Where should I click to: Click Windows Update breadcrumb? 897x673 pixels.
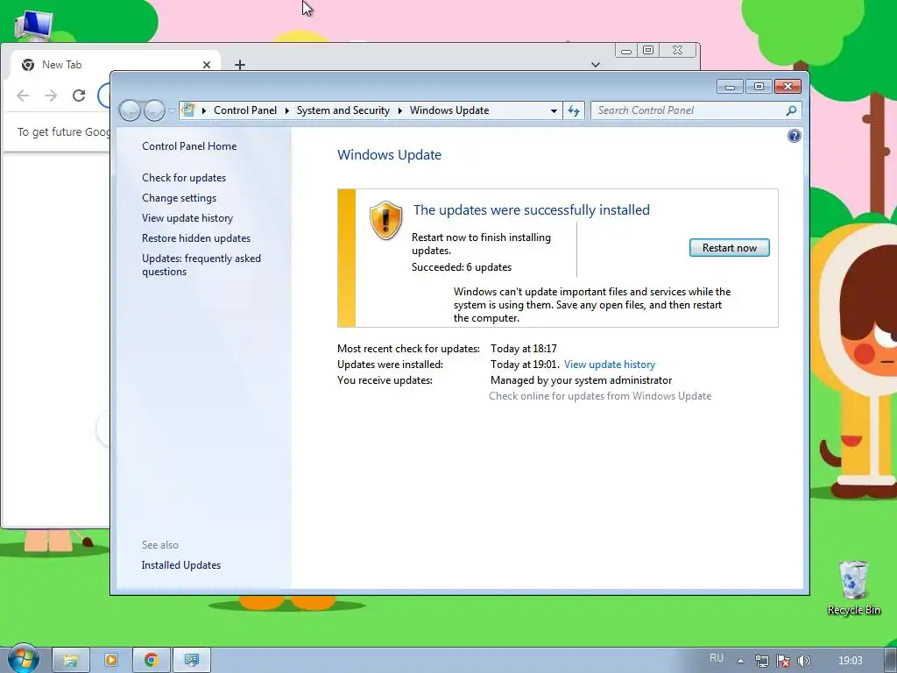[x=449, y=110]
